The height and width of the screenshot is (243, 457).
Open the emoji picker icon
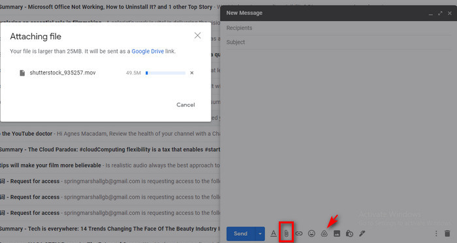(x=311, y=233)
